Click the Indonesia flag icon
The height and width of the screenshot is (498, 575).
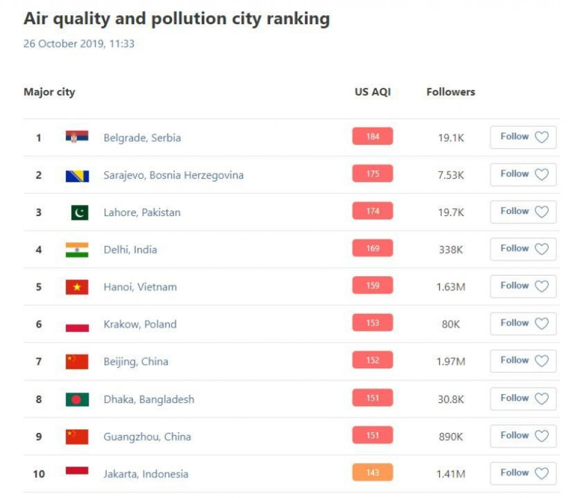point(77,472)
